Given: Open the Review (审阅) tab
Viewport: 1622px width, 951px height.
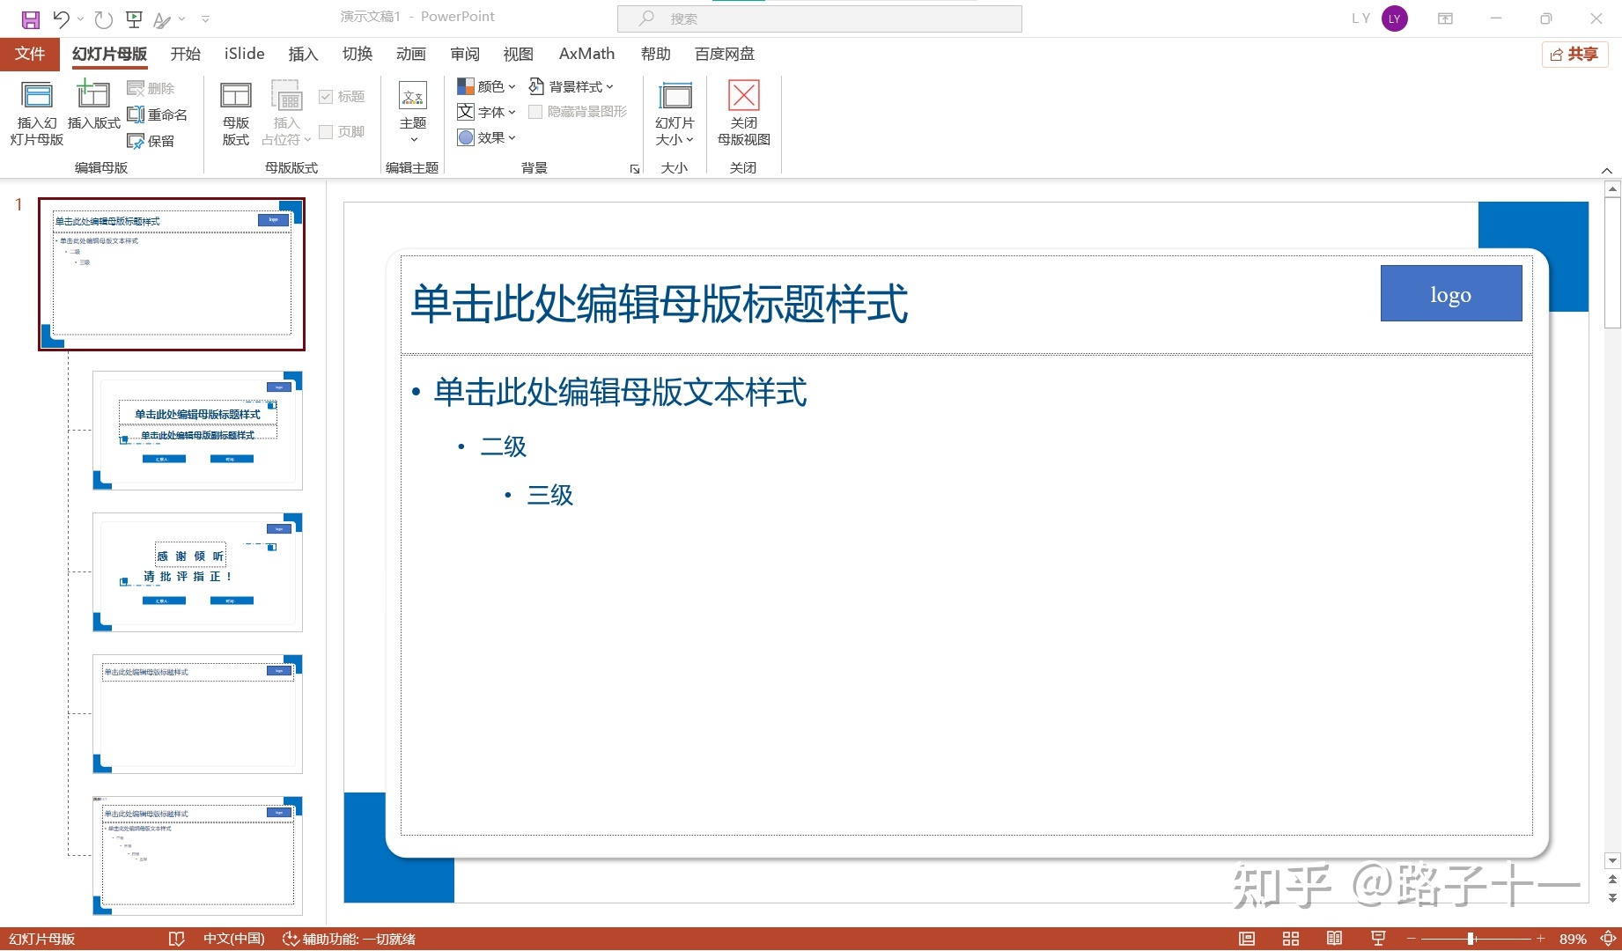Looking at the screenshot, I should 465,54.
